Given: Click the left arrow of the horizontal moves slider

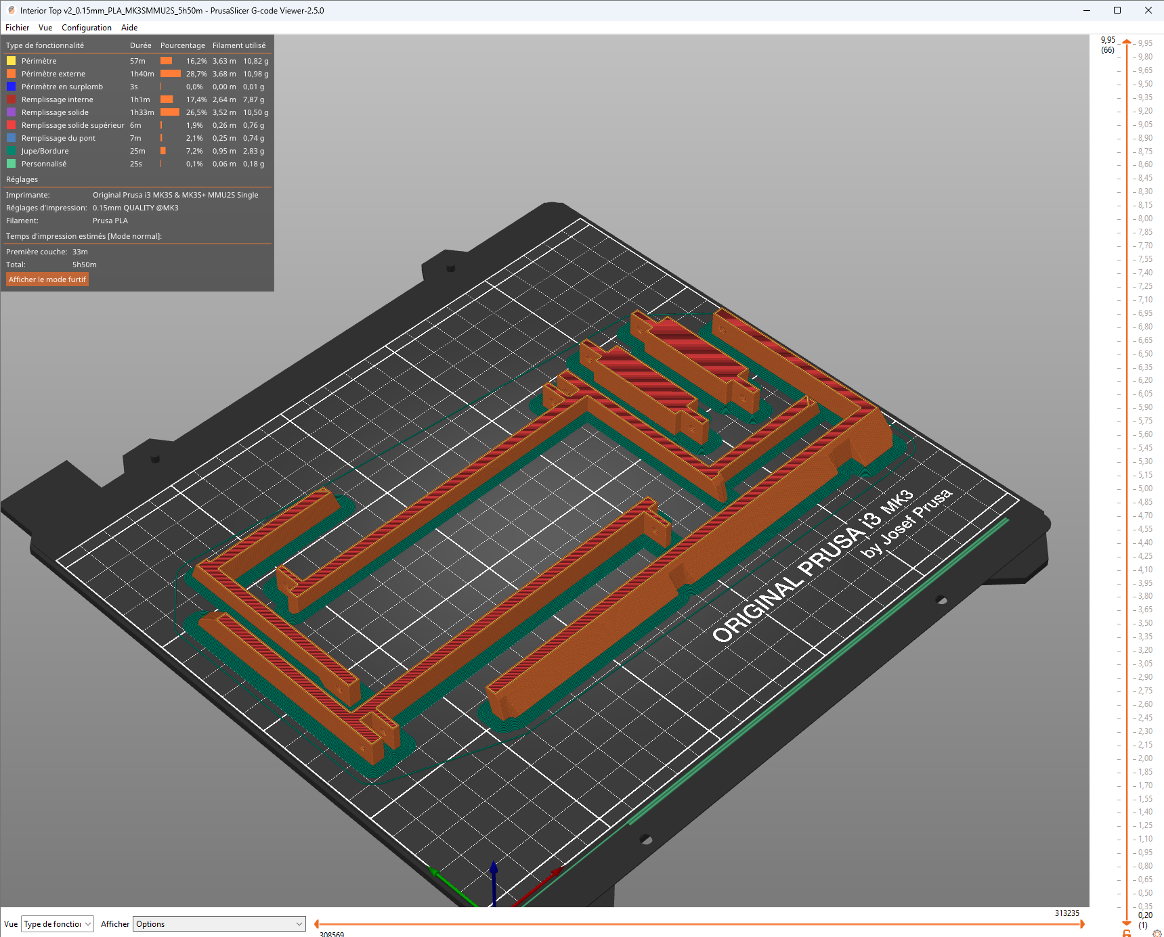Looking at the screenshot, I should tap(316, 923).
